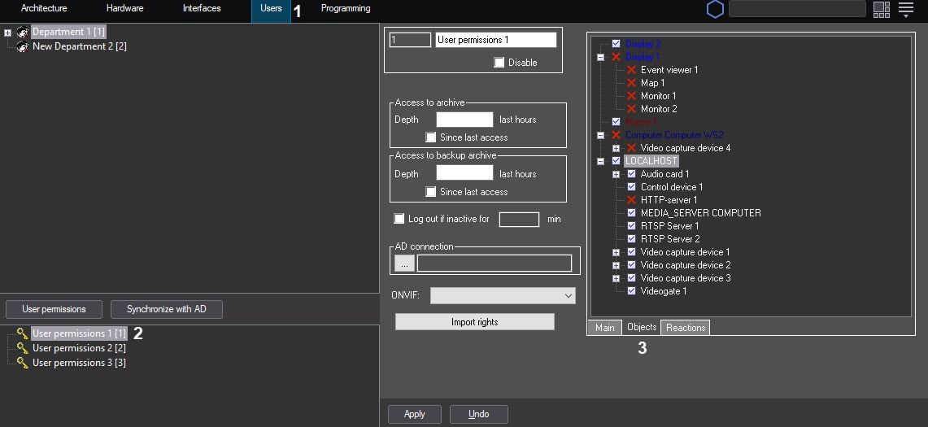Click the User permissions button
Viewport: 928px width, 427px height.
tap(54, 309)
